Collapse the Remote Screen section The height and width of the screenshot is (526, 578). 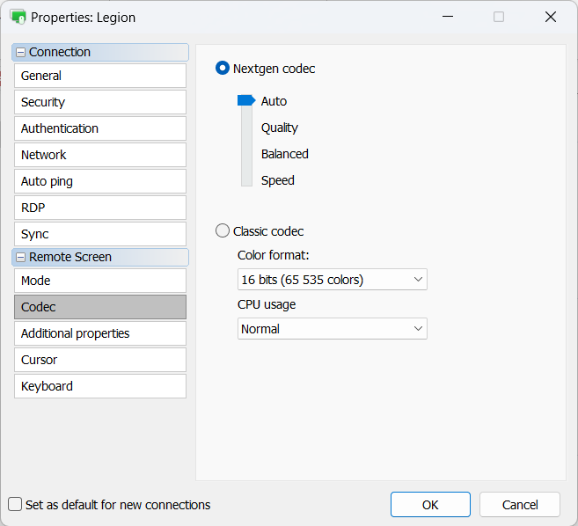pyautogui.click(x=21, y=258)
